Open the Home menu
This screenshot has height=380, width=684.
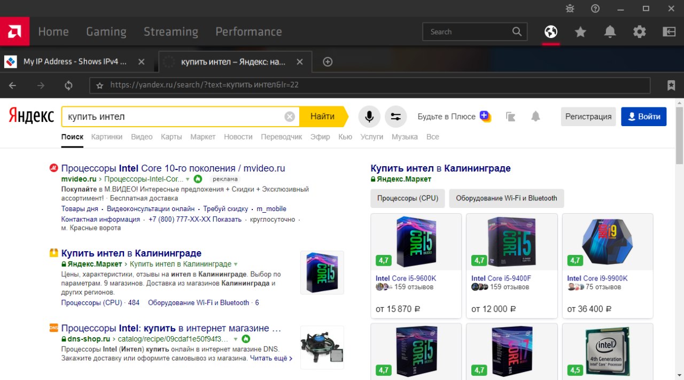point(53,32)
